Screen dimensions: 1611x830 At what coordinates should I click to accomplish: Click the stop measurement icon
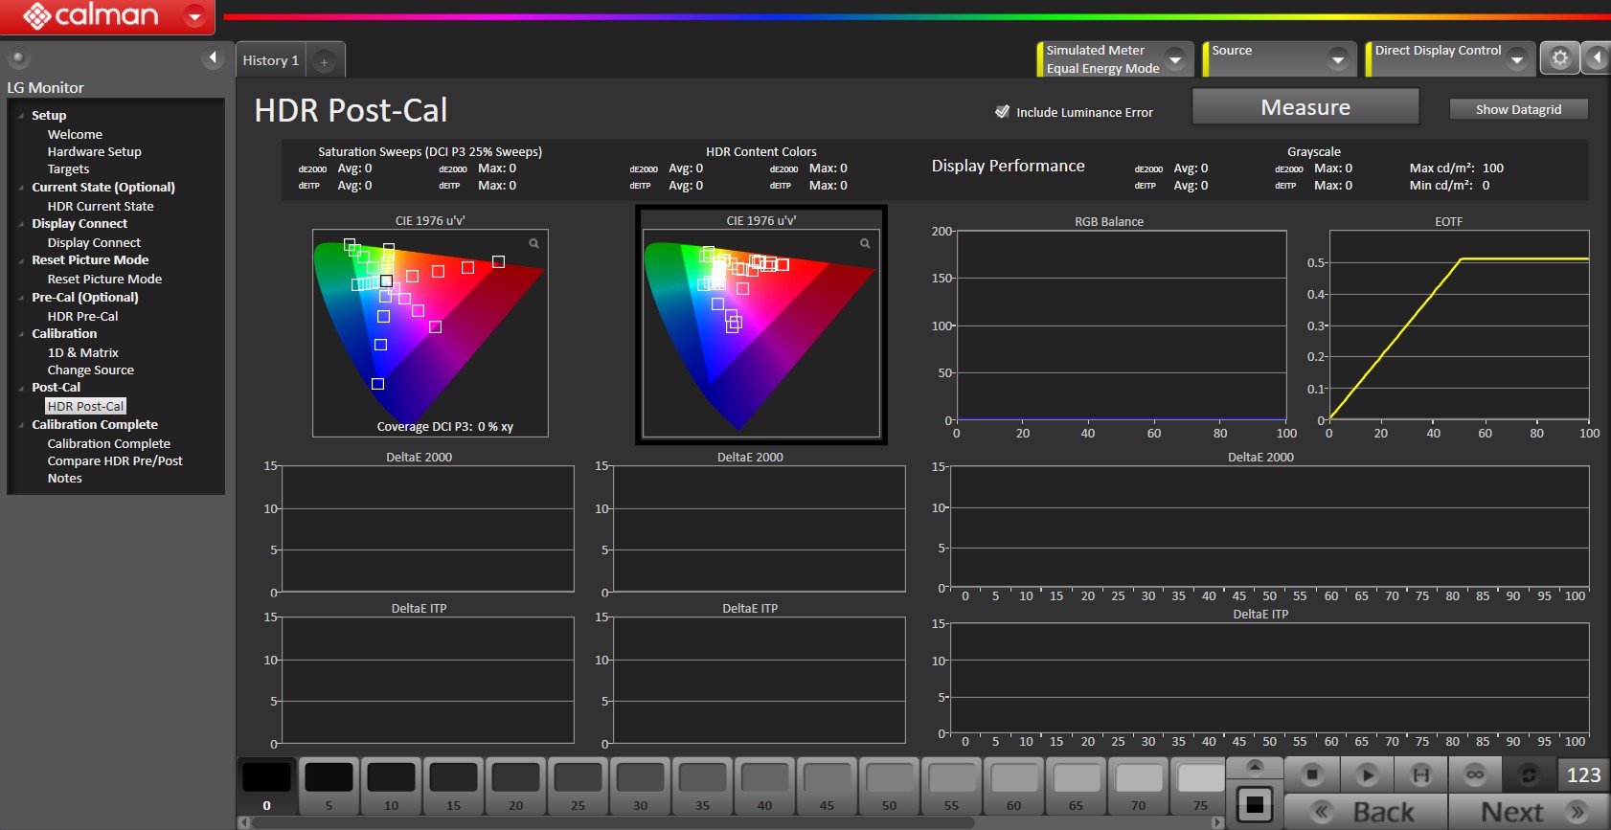1312,774
